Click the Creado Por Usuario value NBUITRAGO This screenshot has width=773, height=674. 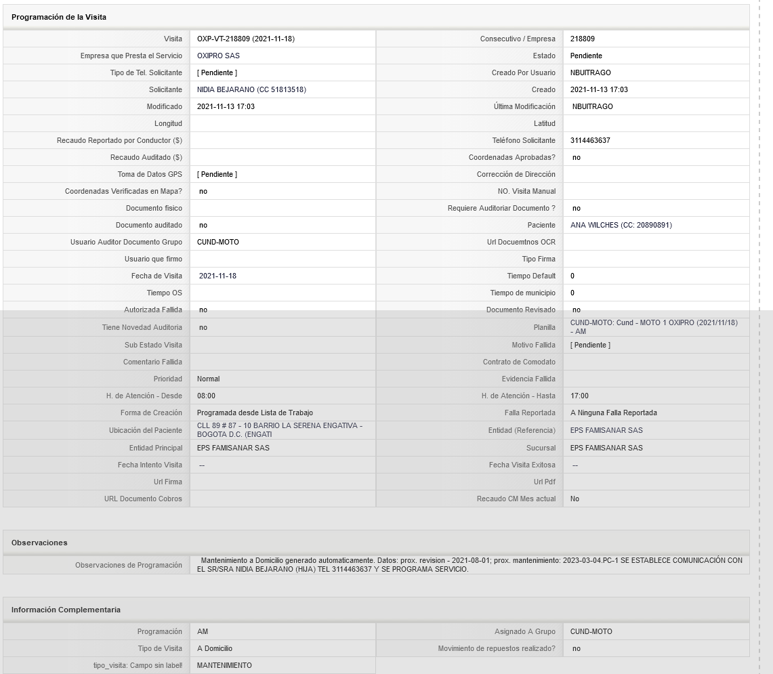coord(591,72)
